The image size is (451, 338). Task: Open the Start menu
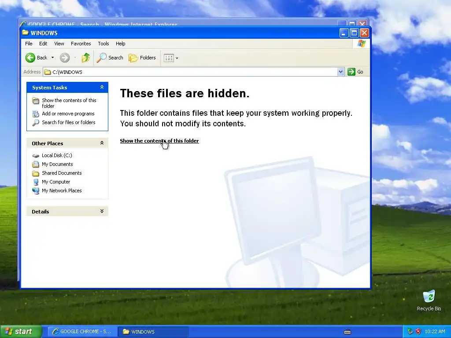(21, 332)
